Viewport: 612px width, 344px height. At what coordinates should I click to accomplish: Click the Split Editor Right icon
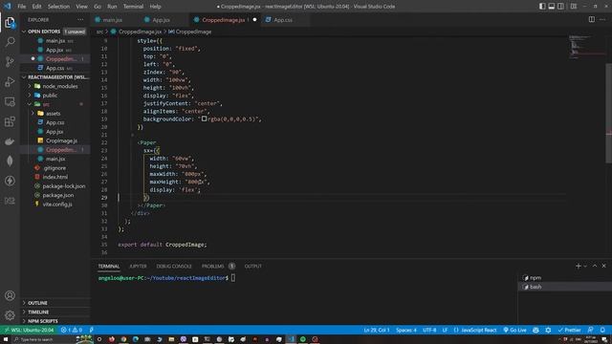592,19
